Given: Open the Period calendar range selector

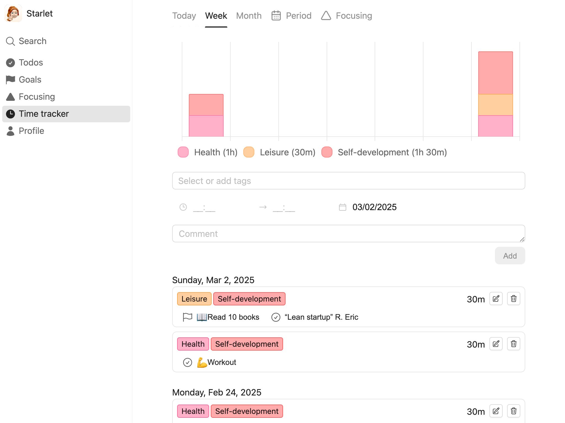Looking at the screenshot, I should (291, 16).
